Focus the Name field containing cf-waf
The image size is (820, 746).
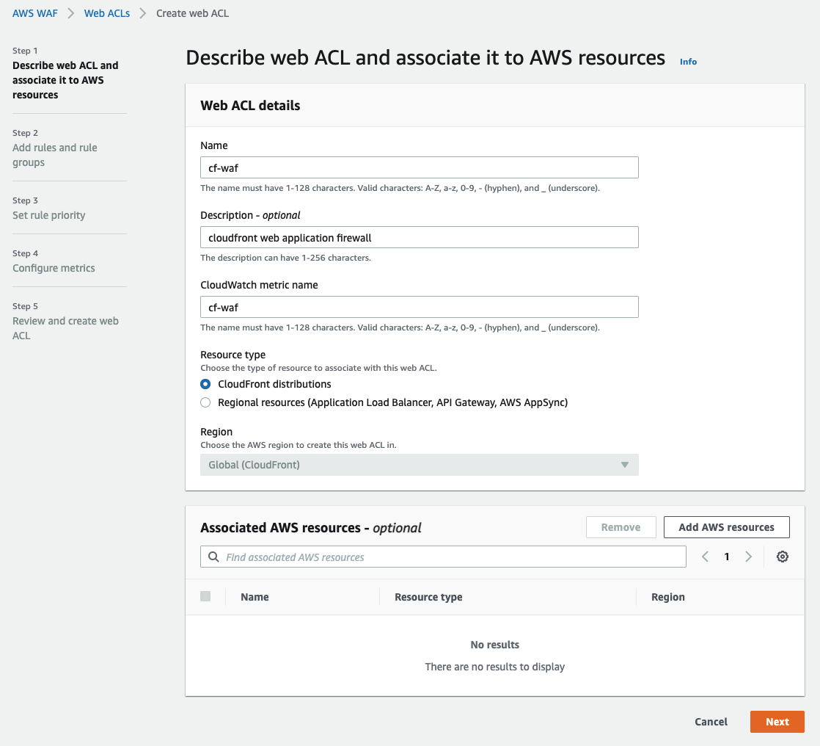click(x=420, y=167)
